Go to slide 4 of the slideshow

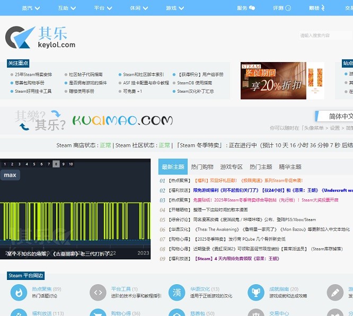(x=27, y=164)
